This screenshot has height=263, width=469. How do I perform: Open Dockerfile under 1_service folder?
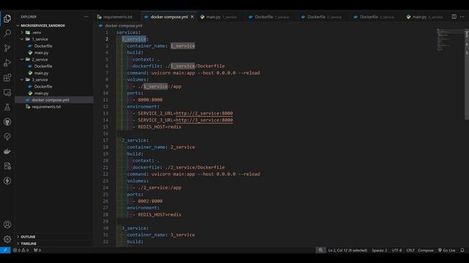click(43, 46)
